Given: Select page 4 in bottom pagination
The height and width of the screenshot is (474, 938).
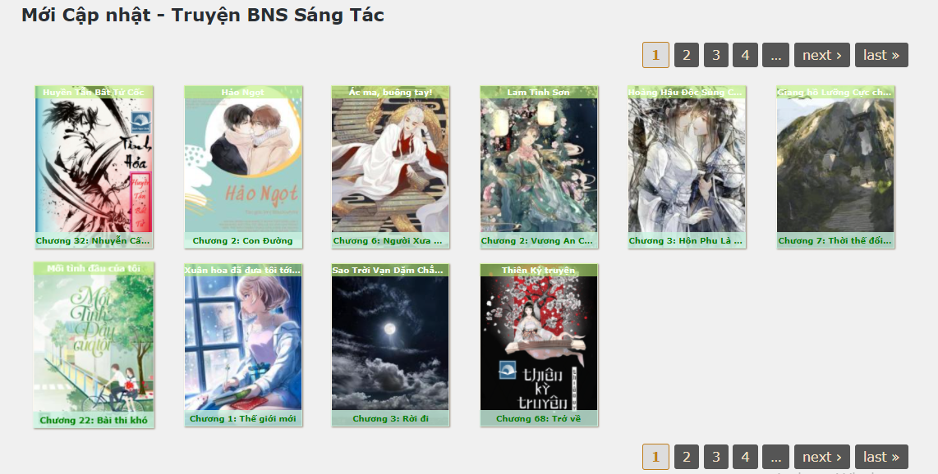Looking at the screenshot, I should click(x=745, y=457).
